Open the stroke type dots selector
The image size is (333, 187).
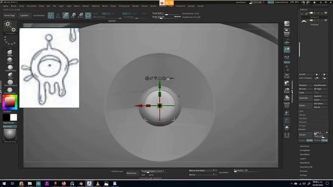click(10, 41)
